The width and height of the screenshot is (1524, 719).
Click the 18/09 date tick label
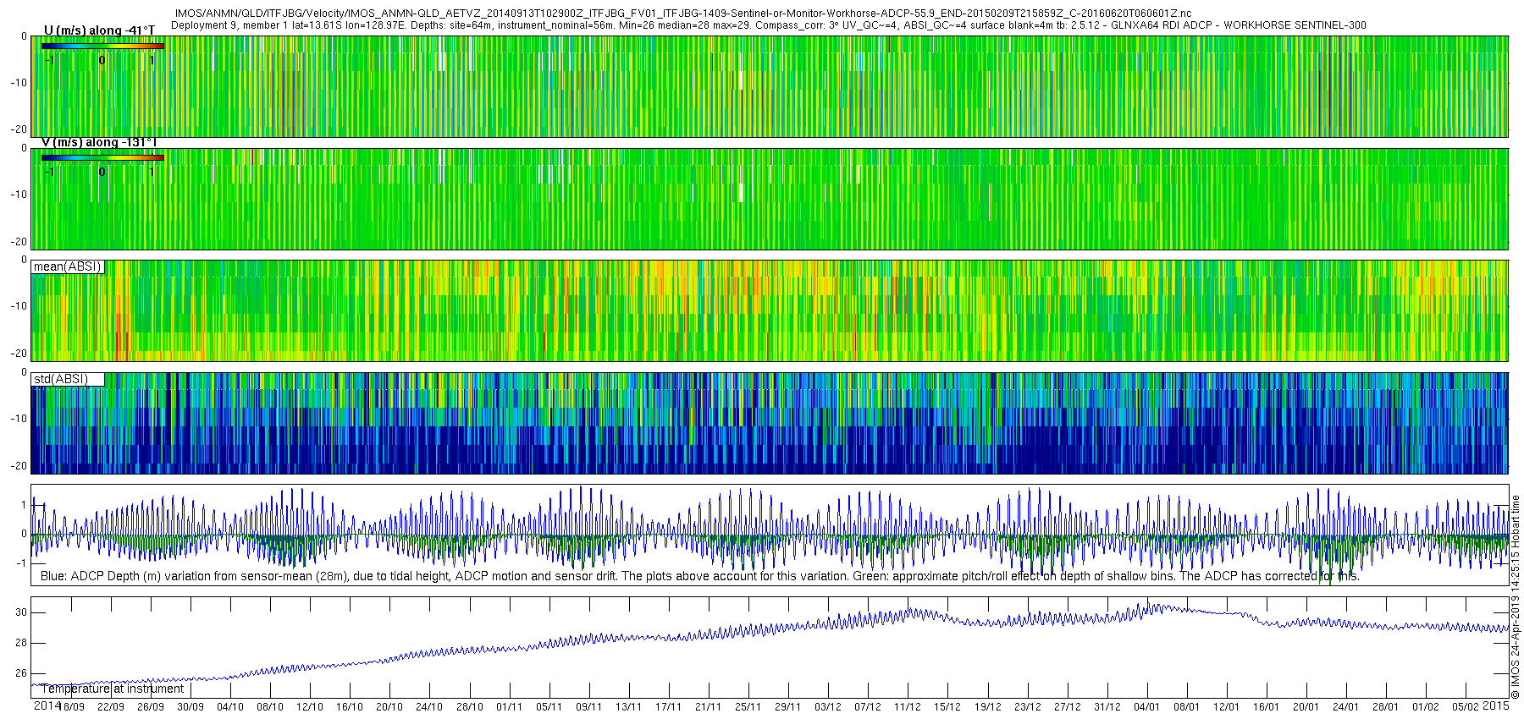pos(72,707)
